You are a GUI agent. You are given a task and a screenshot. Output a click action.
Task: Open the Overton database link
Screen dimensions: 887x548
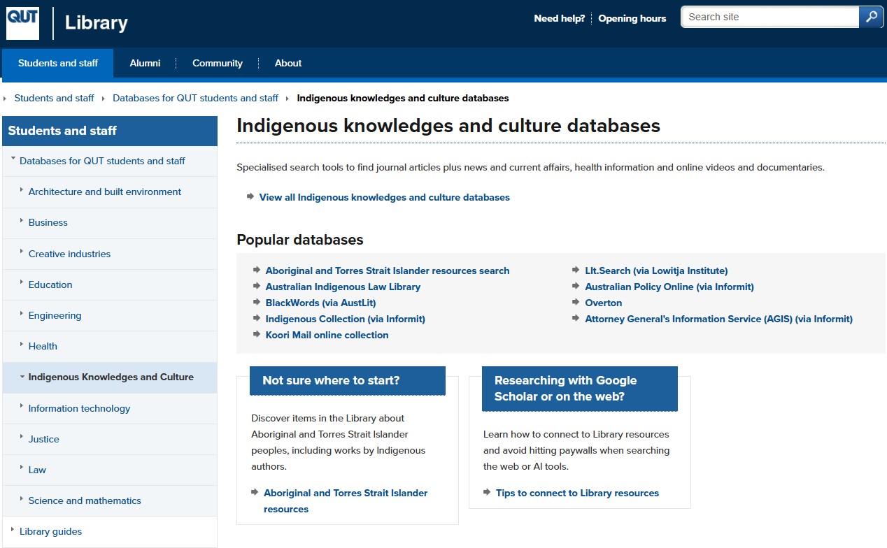603,303
